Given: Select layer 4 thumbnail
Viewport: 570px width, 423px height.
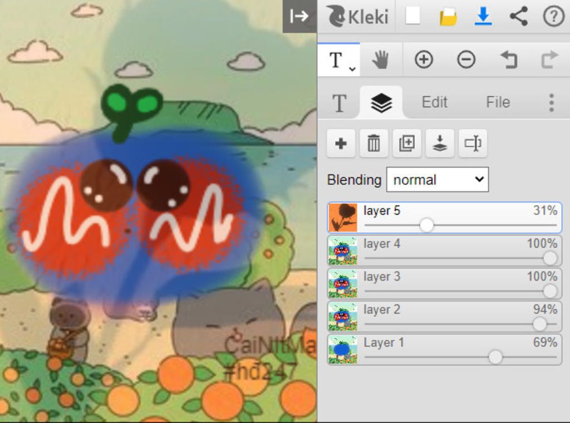Looking at the screenshot, I should tap(342, 250).
